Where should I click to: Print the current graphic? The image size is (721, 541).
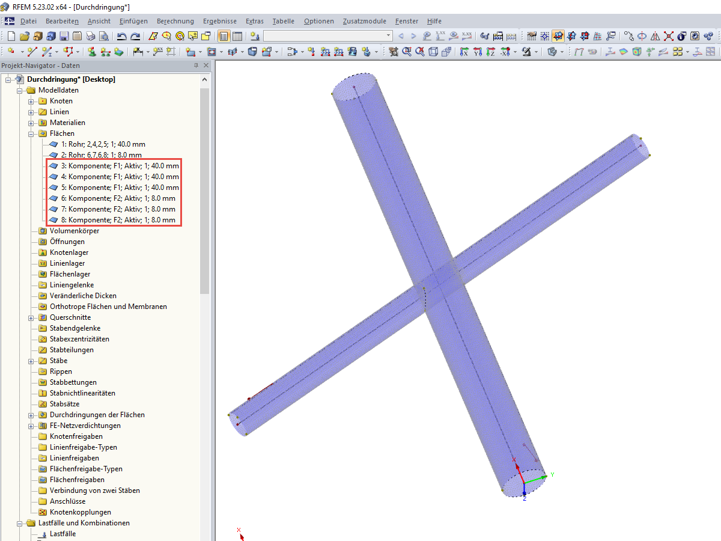point(90,36)
